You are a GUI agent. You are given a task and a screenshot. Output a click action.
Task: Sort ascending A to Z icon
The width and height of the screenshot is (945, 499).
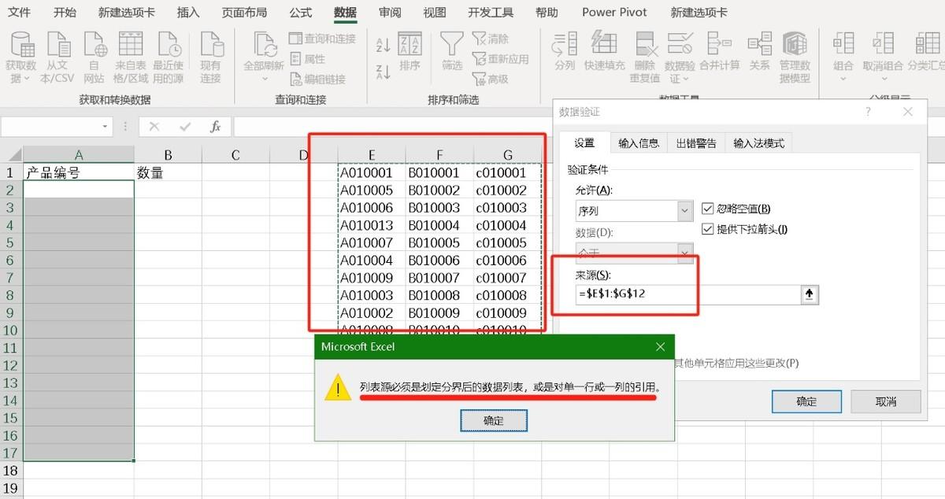pyautogui.click(x=384, y=45)
